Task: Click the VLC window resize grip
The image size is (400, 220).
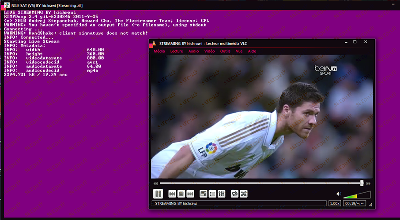Action: 371,205
